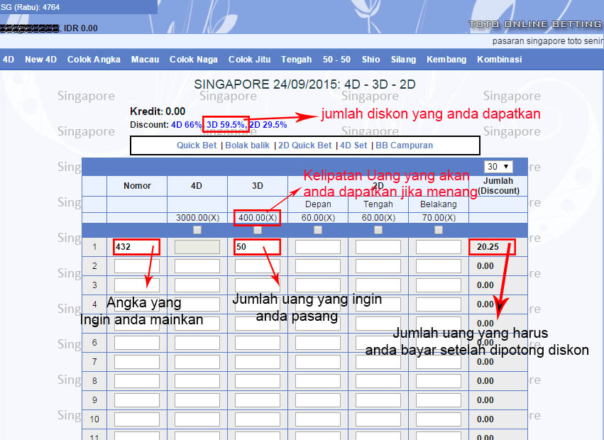Open the Colok Angka page
Image resolution: width=604 pixels, height=440 pixels.
94,60
